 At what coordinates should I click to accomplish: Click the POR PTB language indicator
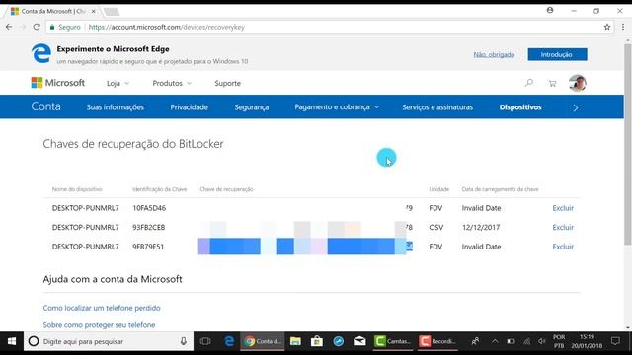pos(559,342)
